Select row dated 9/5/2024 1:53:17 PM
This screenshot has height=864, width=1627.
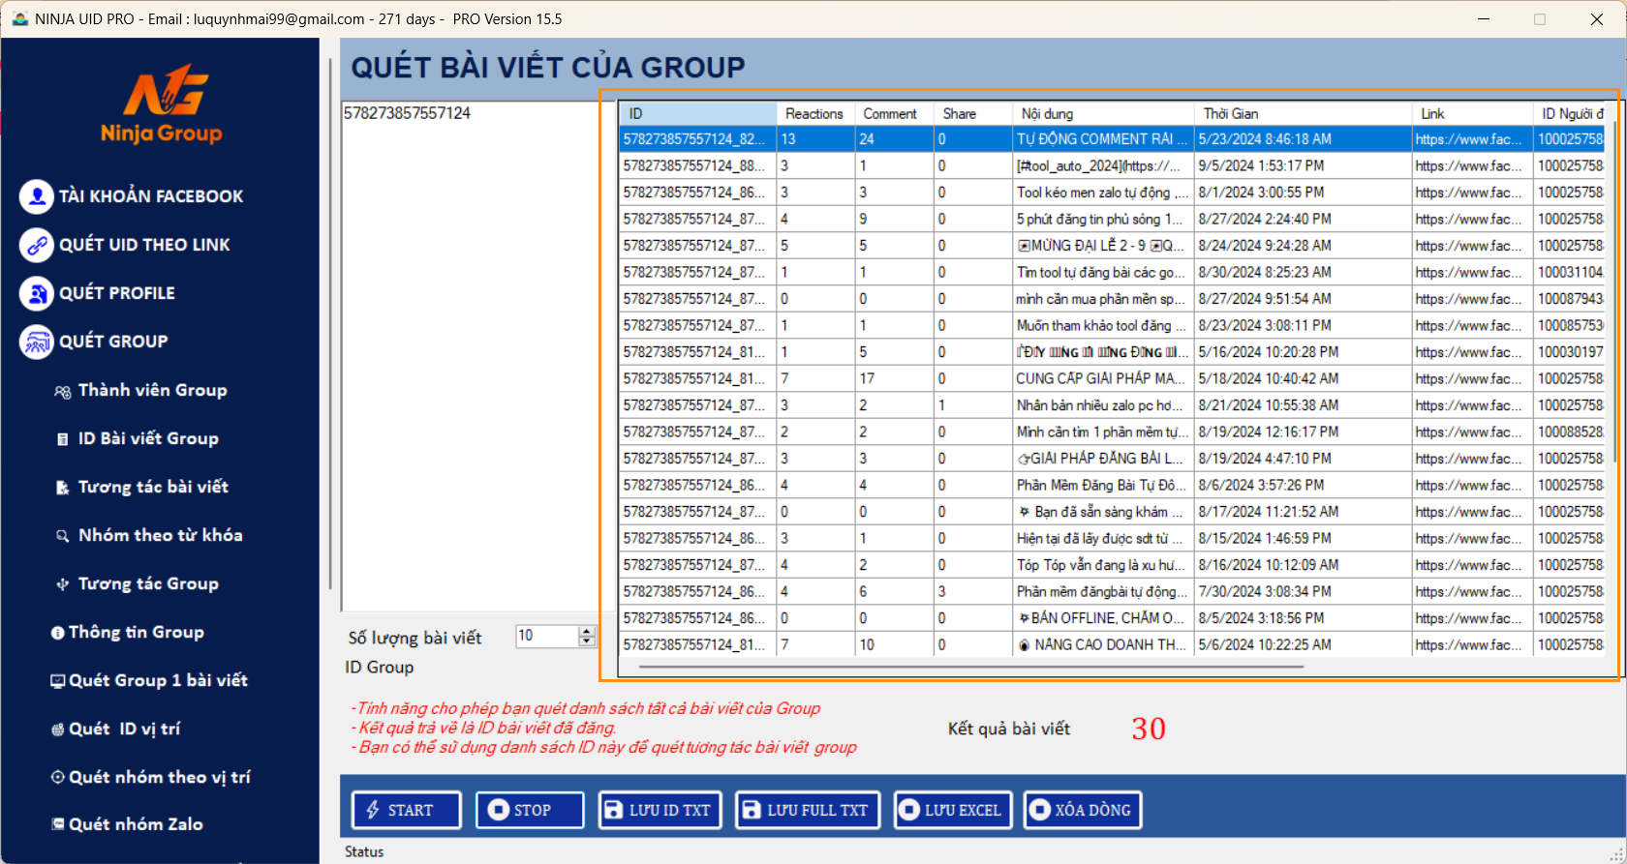tap(1112, 165)
